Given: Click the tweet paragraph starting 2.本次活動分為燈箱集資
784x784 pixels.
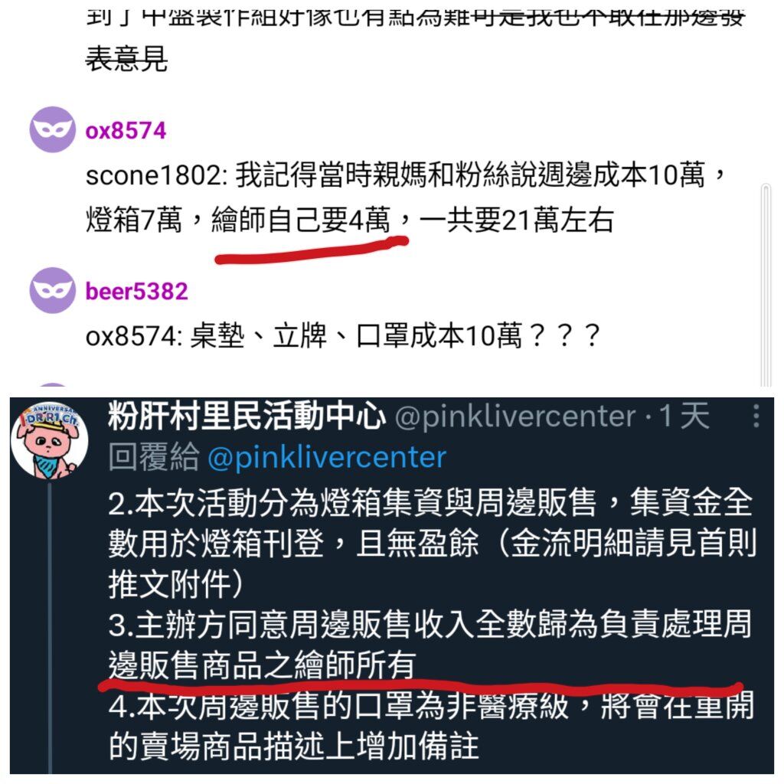Looking at the screenshot, I should click(432, 543).
